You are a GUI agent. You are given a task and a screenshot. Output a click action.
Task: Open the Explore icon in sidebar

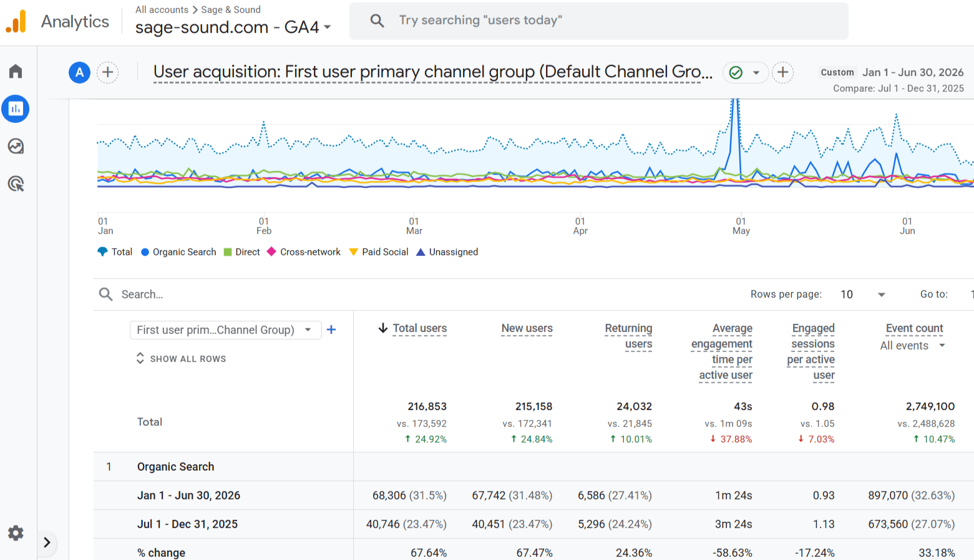tap(16, 146)
